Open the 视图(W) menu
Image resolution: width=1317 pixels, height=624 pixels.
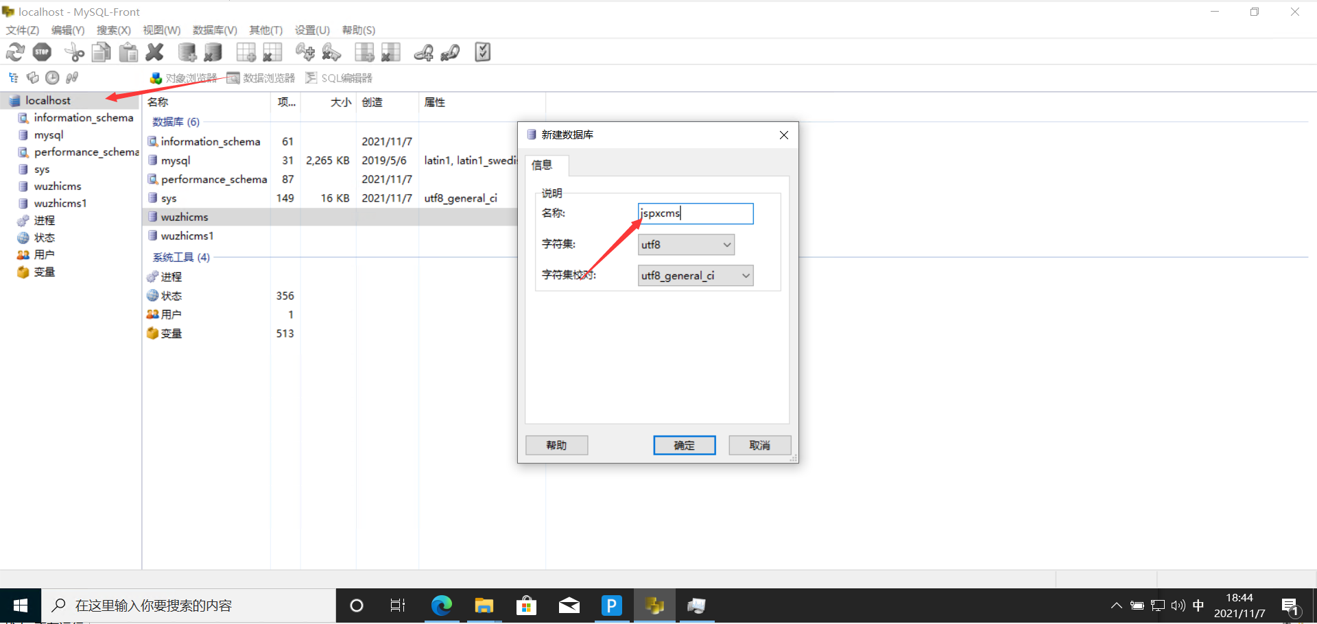[x=161, y=30]
